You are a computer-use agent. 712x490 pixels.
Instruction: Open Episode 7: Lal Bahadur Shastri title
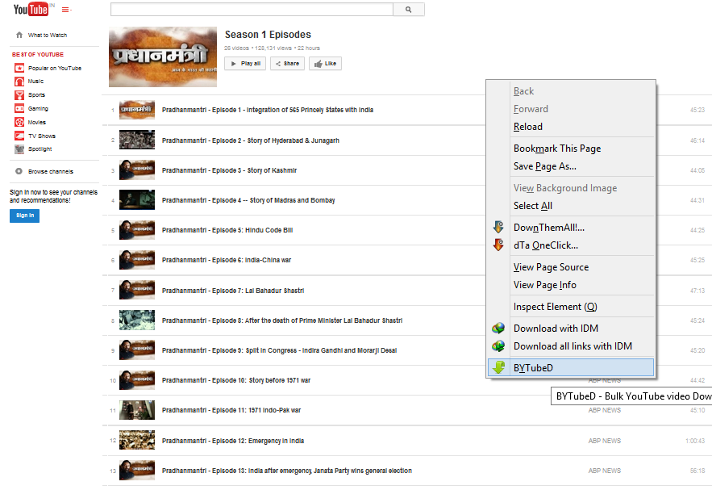(233, 291)
